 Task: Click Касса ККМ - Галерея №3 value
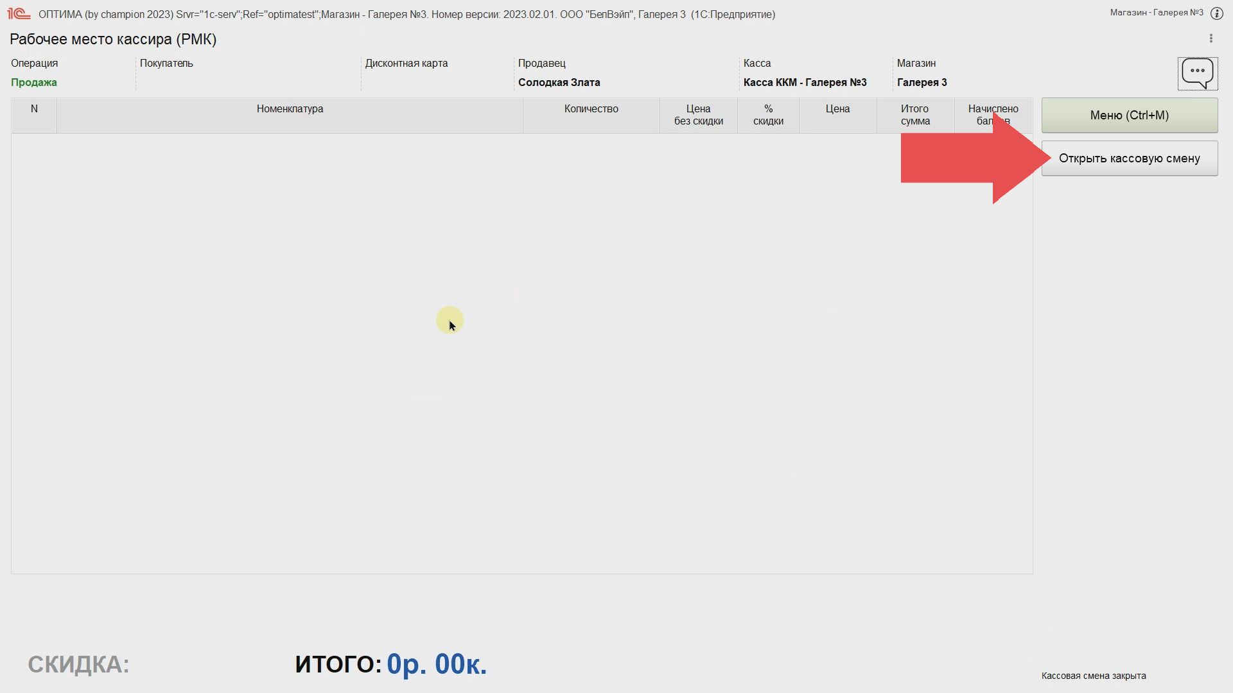point(805,82)
